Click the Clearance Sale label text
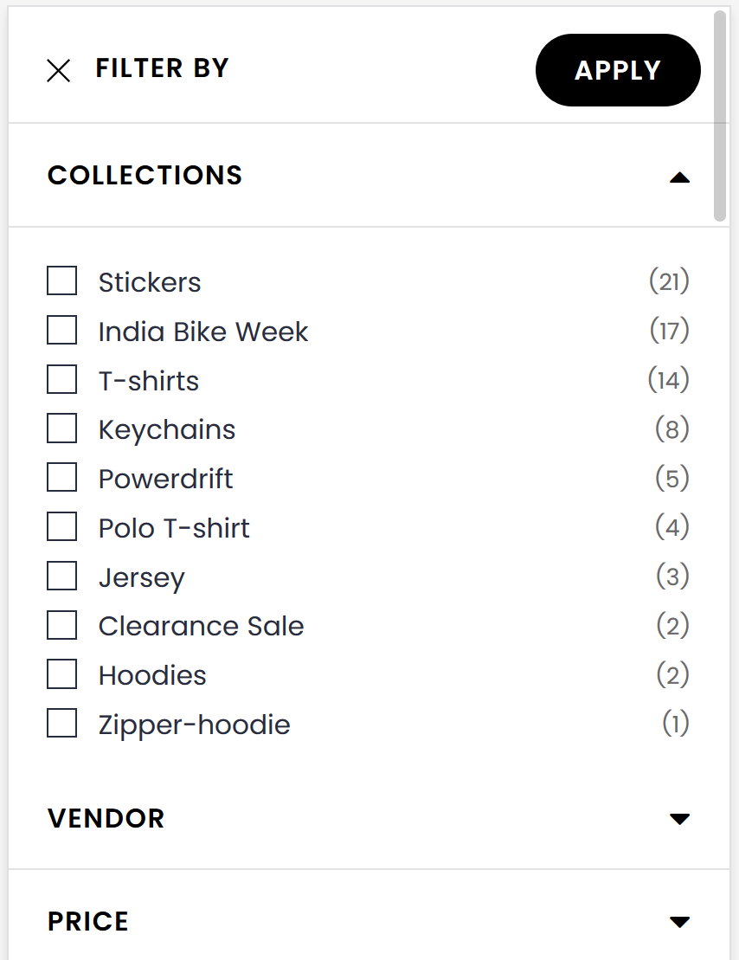Image resolution: width=739 pixels, height=960 pixels. [x=201, y=626]
